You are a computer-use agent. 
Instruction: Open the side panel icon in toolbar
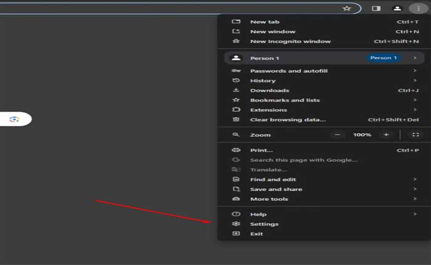coord(376,9)
